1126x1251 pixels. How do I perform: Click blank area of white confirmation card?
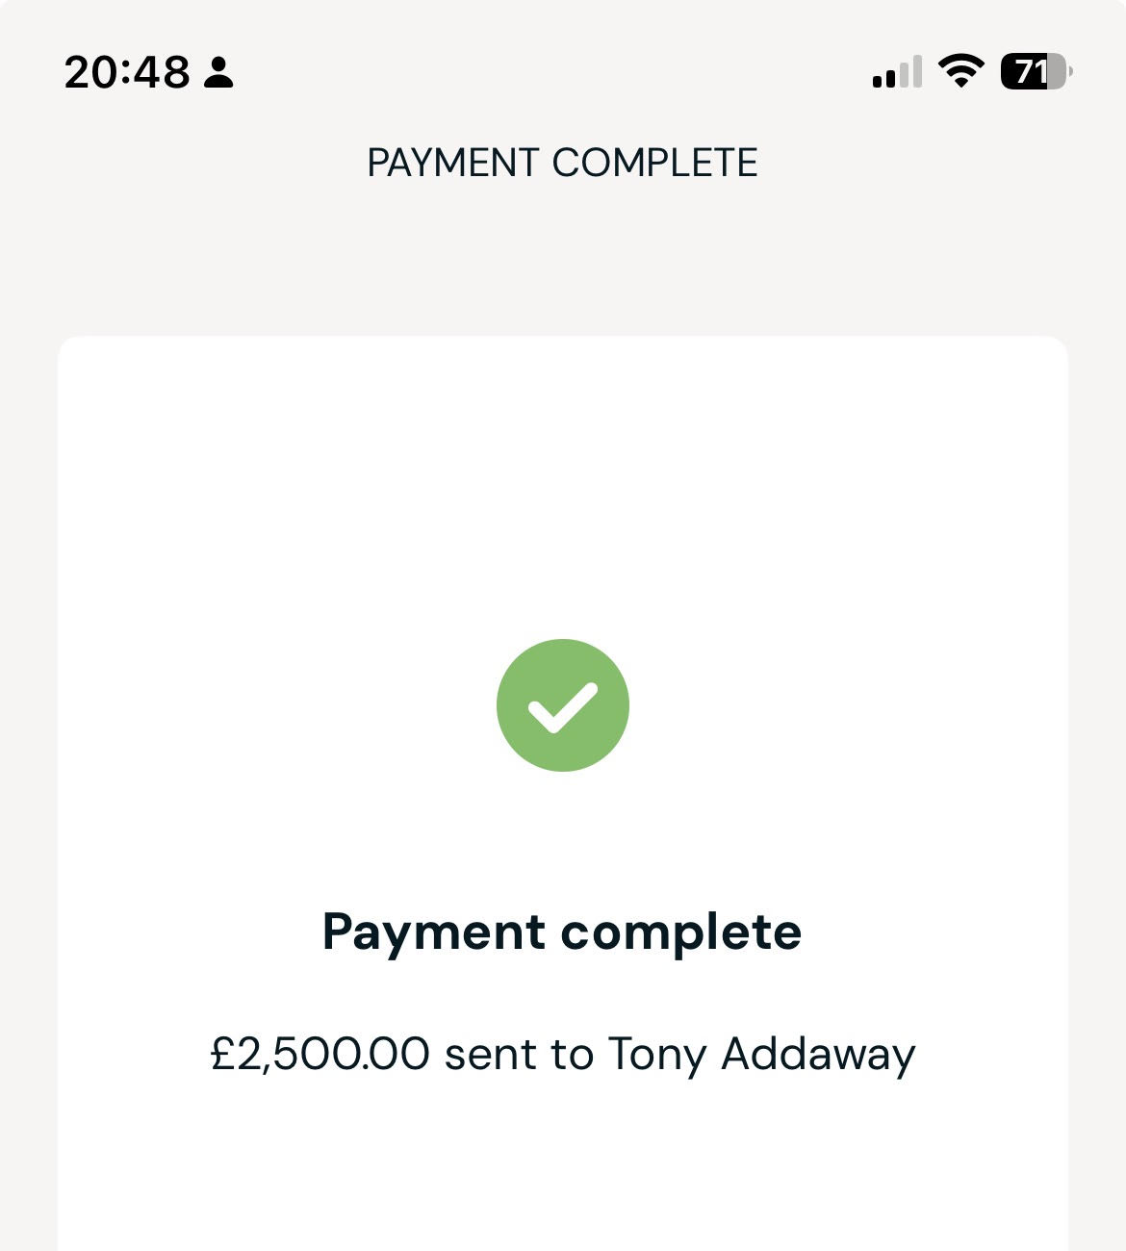(x=563, y=481)
